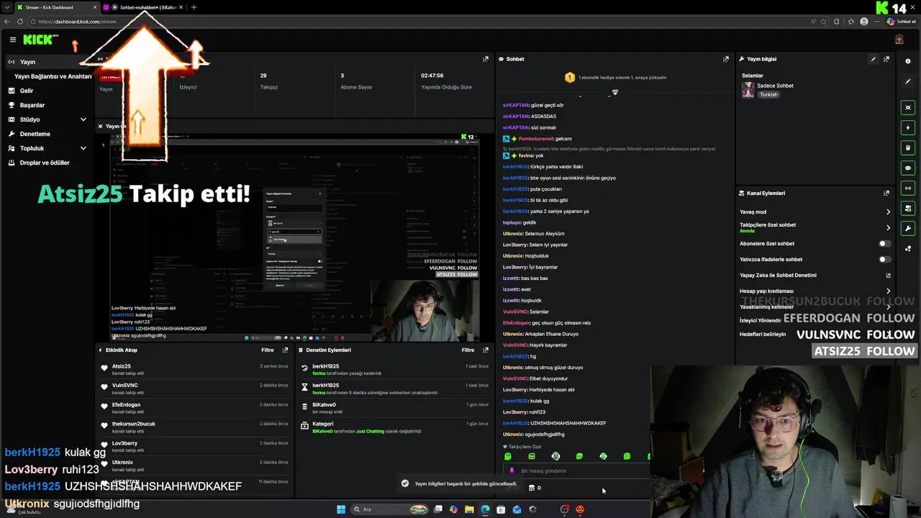Toggle the stream preview panel icon
Image resolution: width=921 pixels, height=518 pixels.
click(908, 107)
